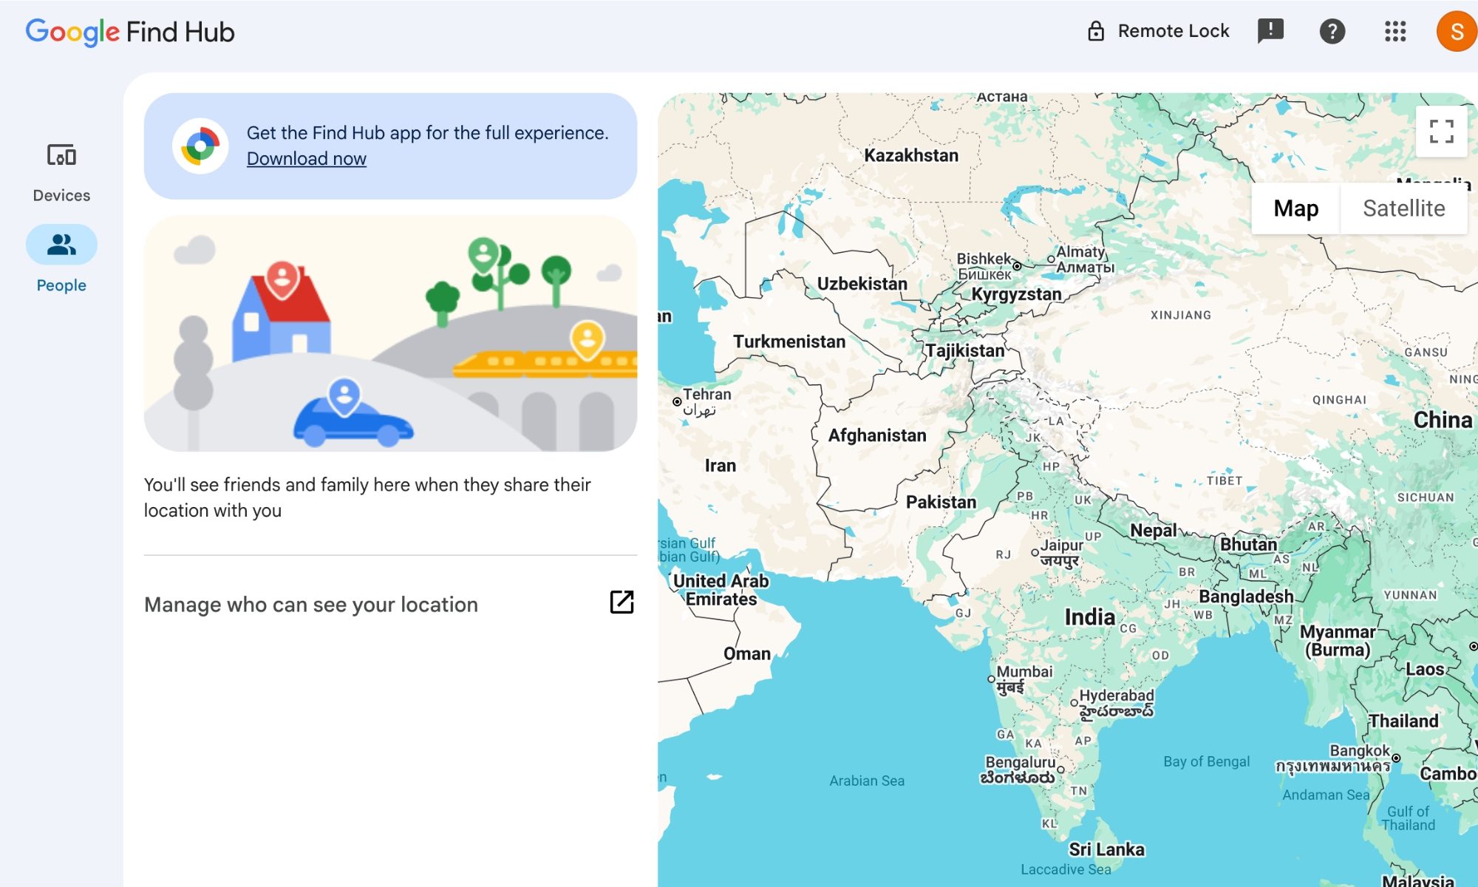
Task: Click the Kazakhstan label on the map
Action: click(x=910, y=155)
